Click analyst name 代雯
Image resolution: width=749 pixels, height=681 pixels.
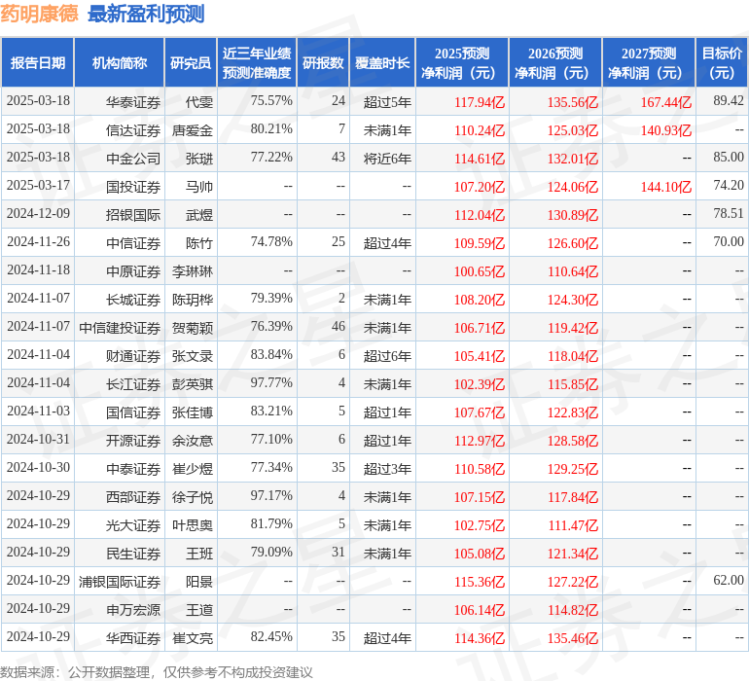click(x=199, y=102)
